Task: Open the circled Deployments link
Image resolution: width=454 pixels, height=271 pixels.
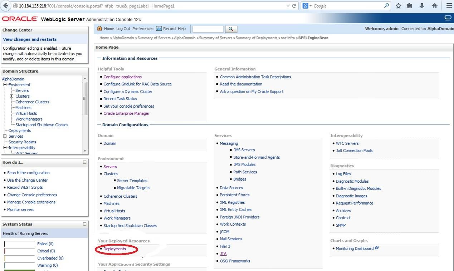Action: tap(114, 249)
